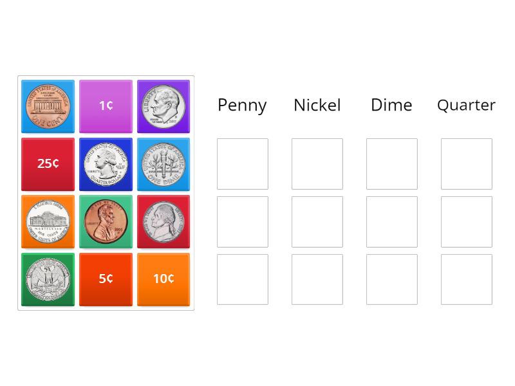Click the first empty slot under Penny
The image size is (515, 386).
pyautogui.click(x=243, y=164)
